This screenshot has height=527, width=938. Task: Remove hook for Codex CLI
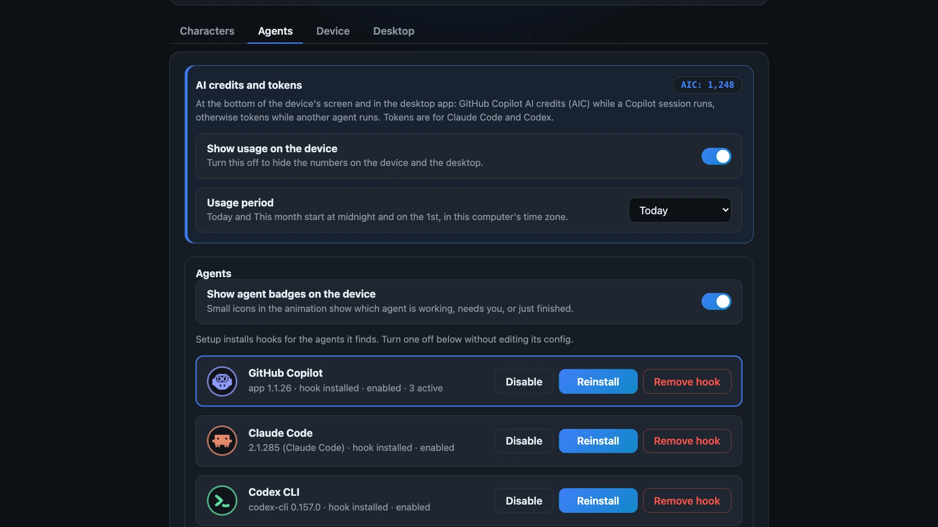tap(687, 501)
